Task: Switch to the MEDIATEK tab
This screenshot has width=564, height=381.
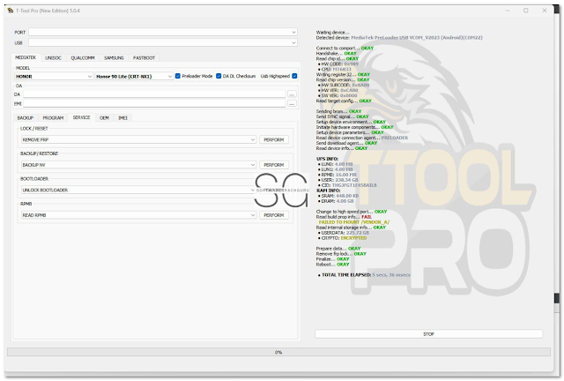Action: coord(26,57)
